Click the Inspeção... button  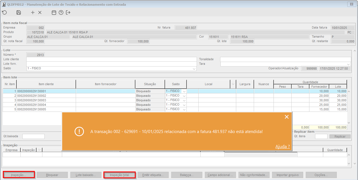coord(19,175)
